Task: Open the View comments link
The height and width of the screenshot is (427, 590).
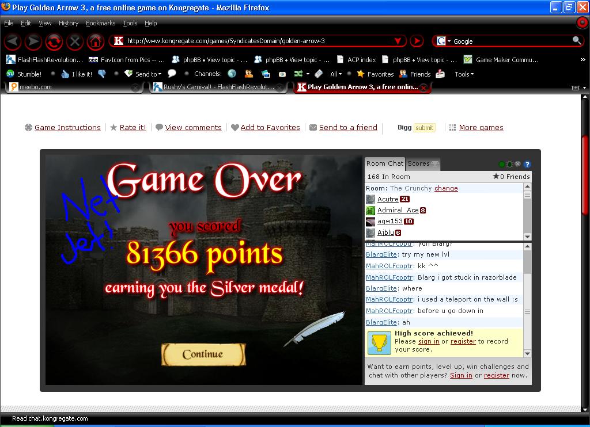Action: (194, 127)
